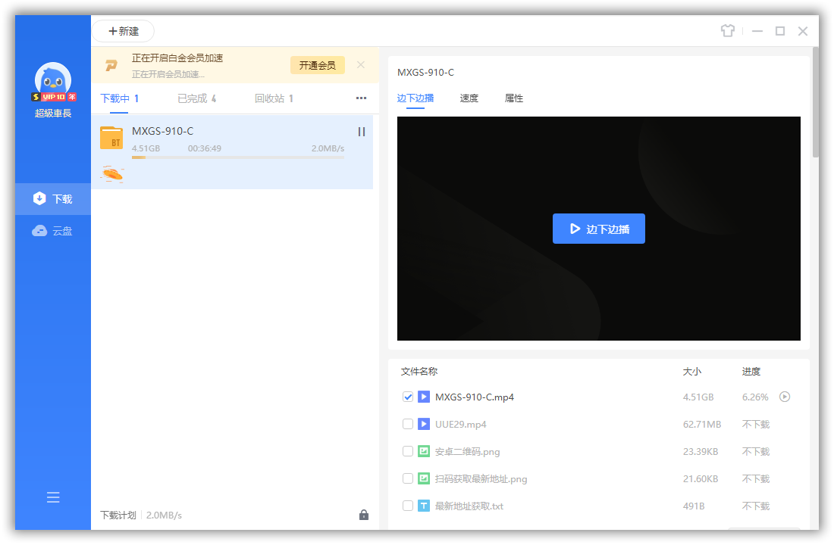The width and height of the screenshot is (834, 545).
Task: Click the user avatar bird icon
Action: tap(52, 79)
